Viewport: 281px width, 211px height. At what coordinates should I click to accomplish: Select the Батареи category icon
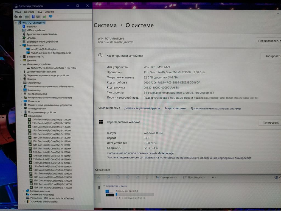click(24, 38)
